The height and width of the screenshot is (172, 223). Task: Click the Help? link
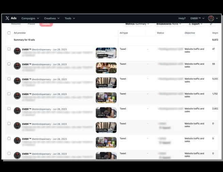(182, 18)
